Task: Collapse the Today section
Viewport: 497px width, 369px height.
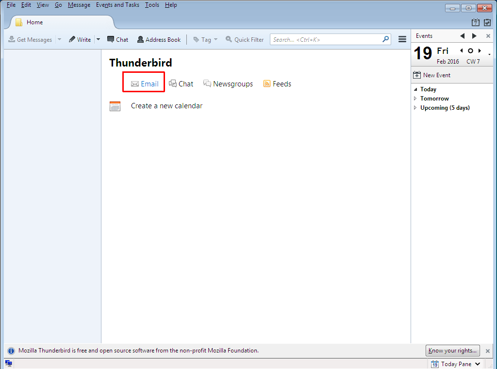Action: [415, 89]
